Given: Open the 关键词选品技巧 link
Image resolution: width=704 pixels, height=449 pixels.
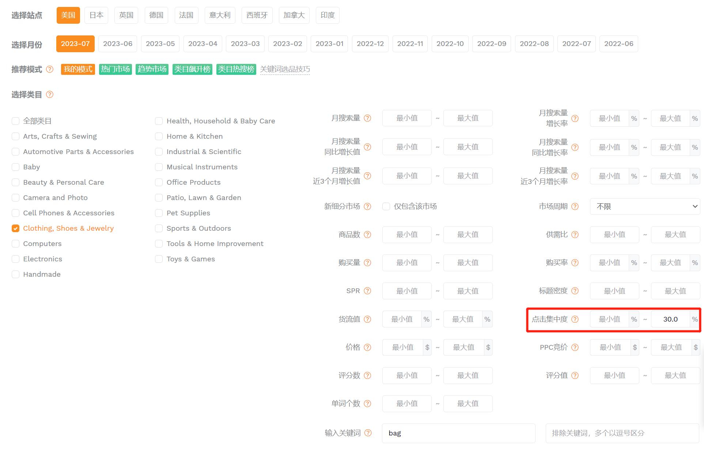Looking at the screenshot, I should coord(285,69).
